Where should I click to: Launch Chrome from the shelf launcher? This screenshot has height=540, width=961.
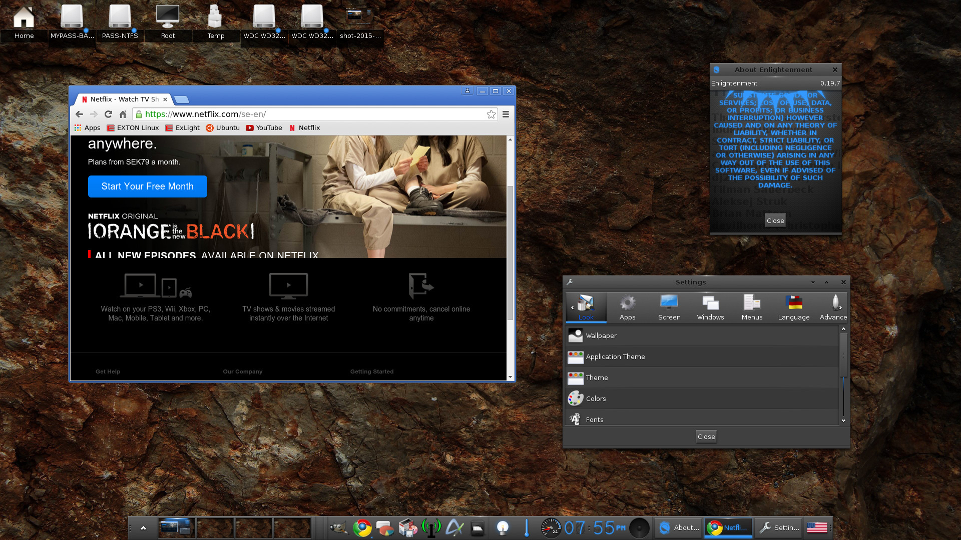(362, 527)
